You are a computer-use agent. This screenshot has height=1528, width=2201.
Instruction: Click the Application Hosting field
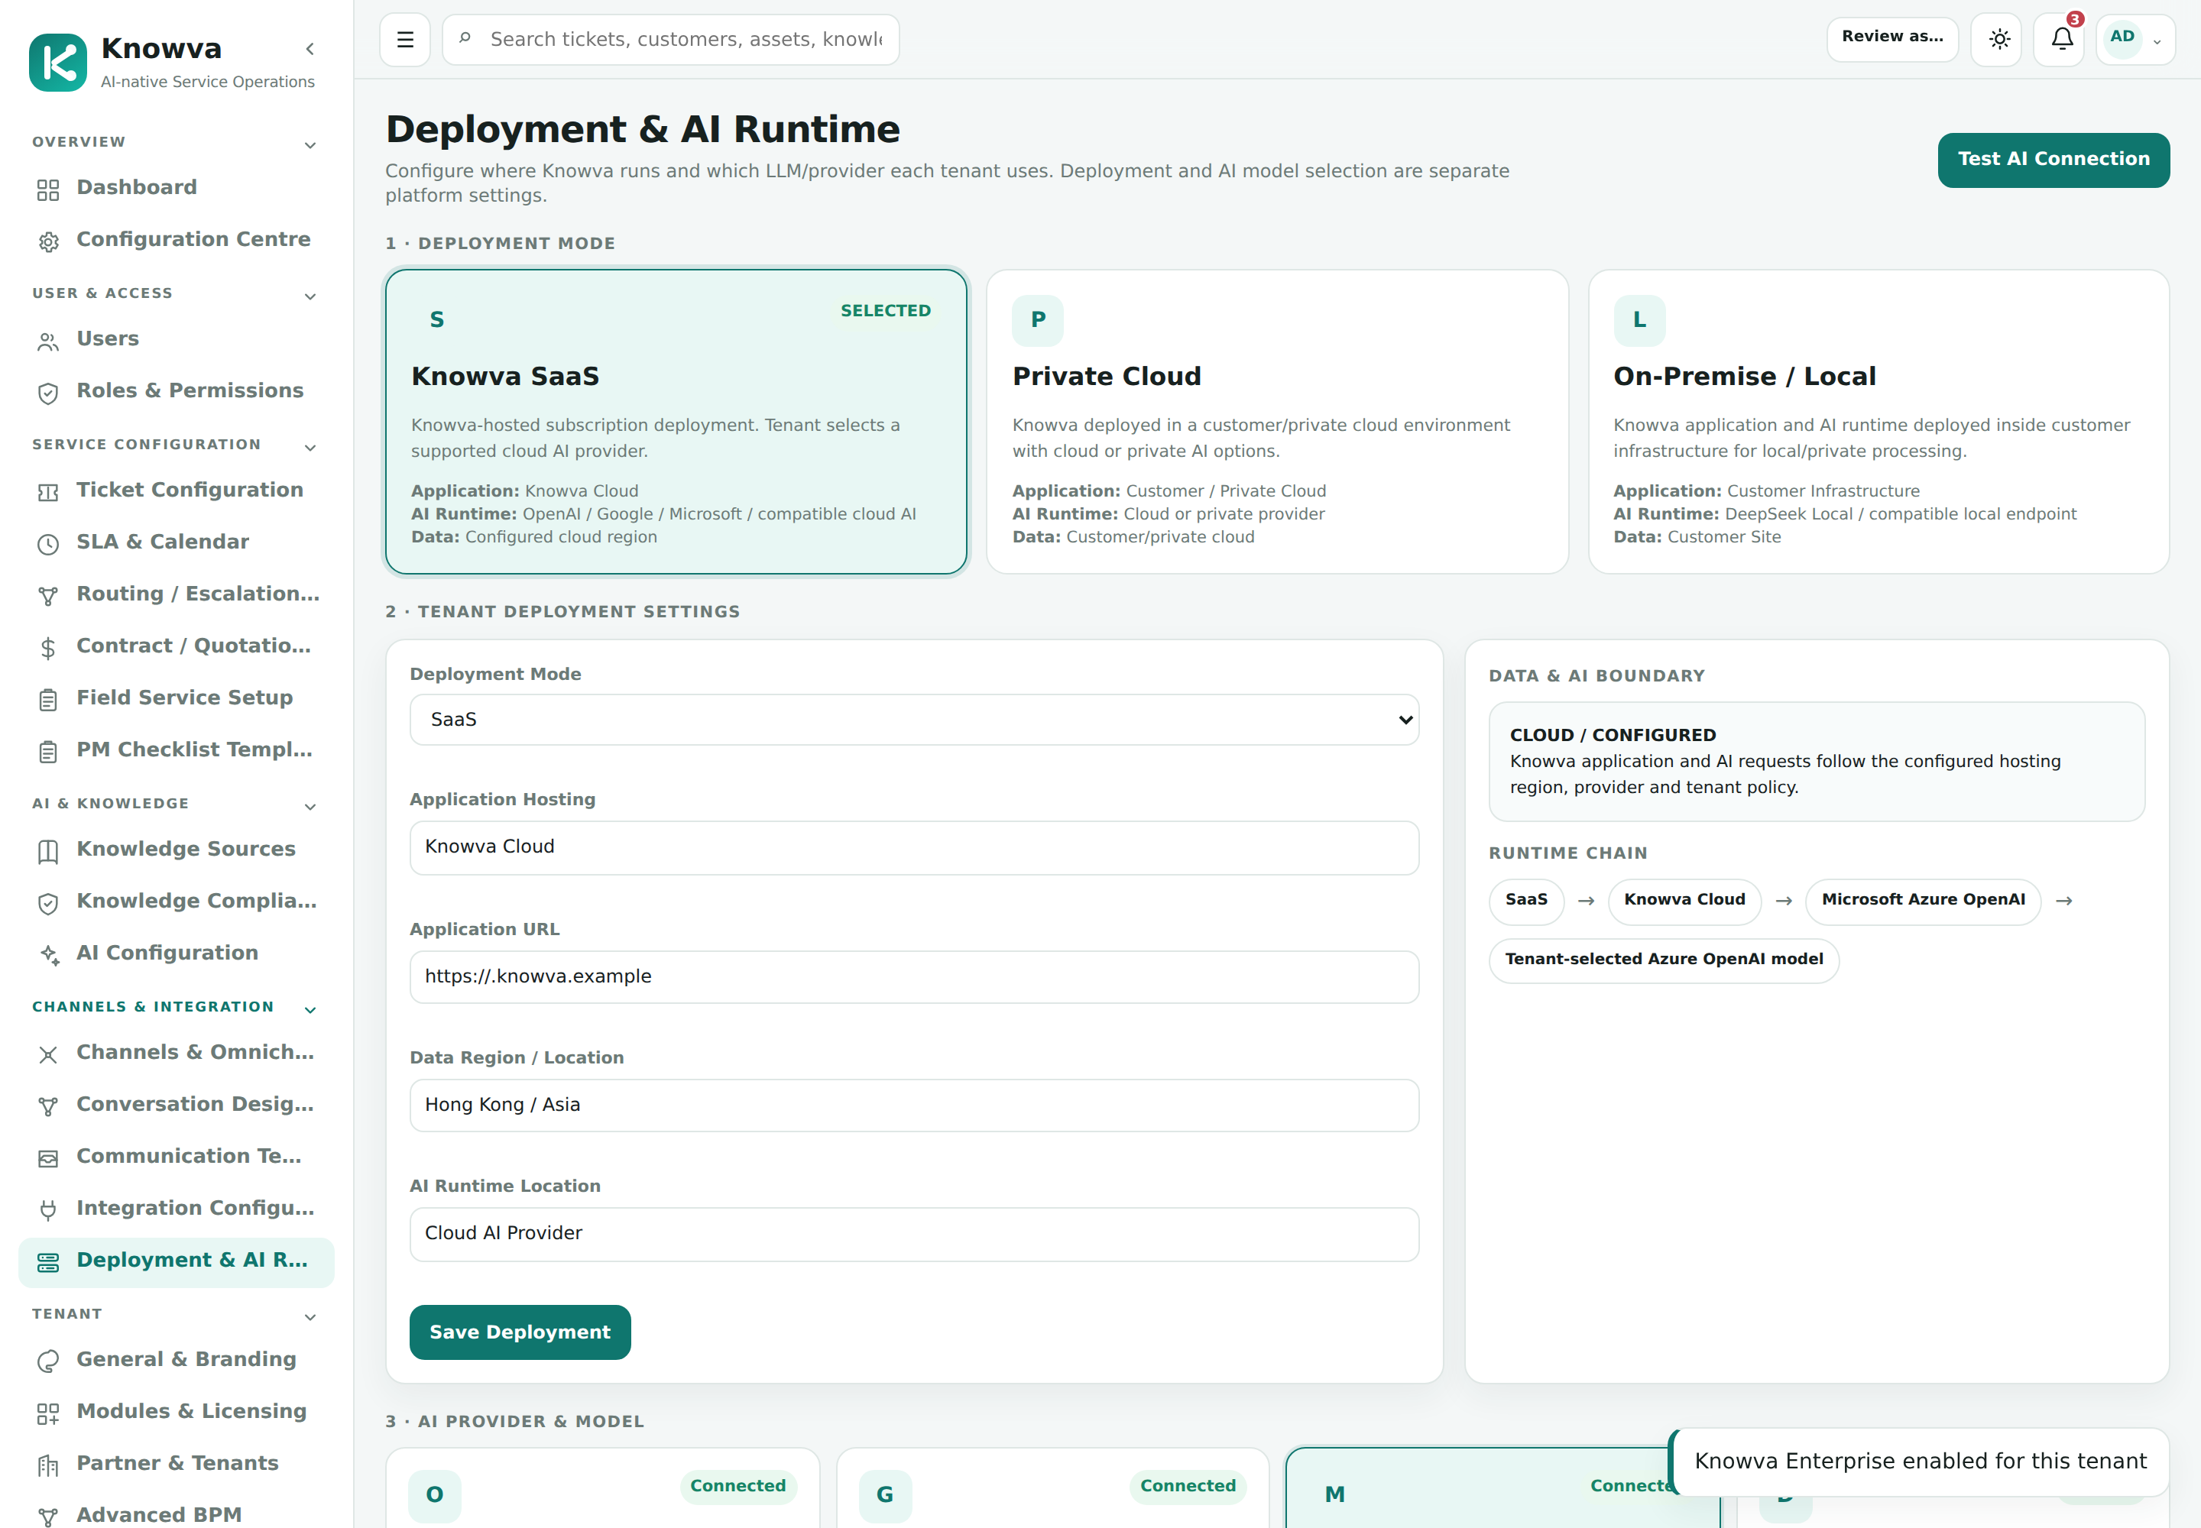[914, 847]
